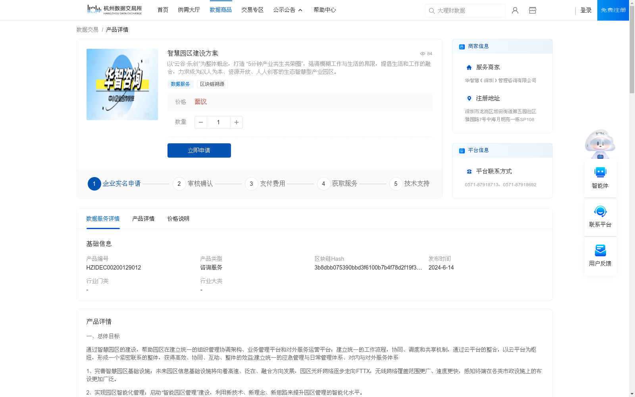Expand the 公示公告 dropdown menu
The height and width of the screenshot is (397, 635).
288,10
